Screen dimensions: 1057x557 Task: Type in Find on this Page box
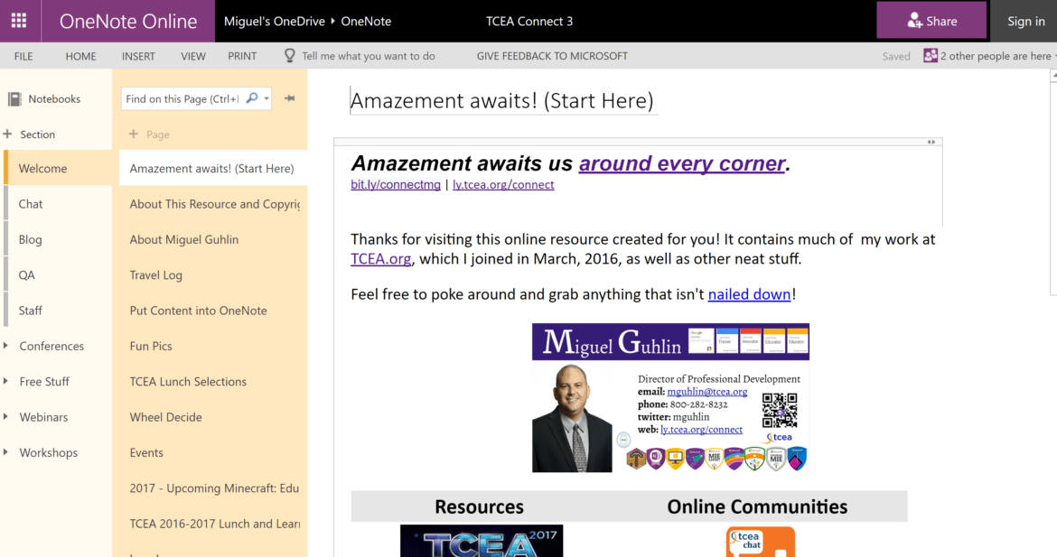182,99
